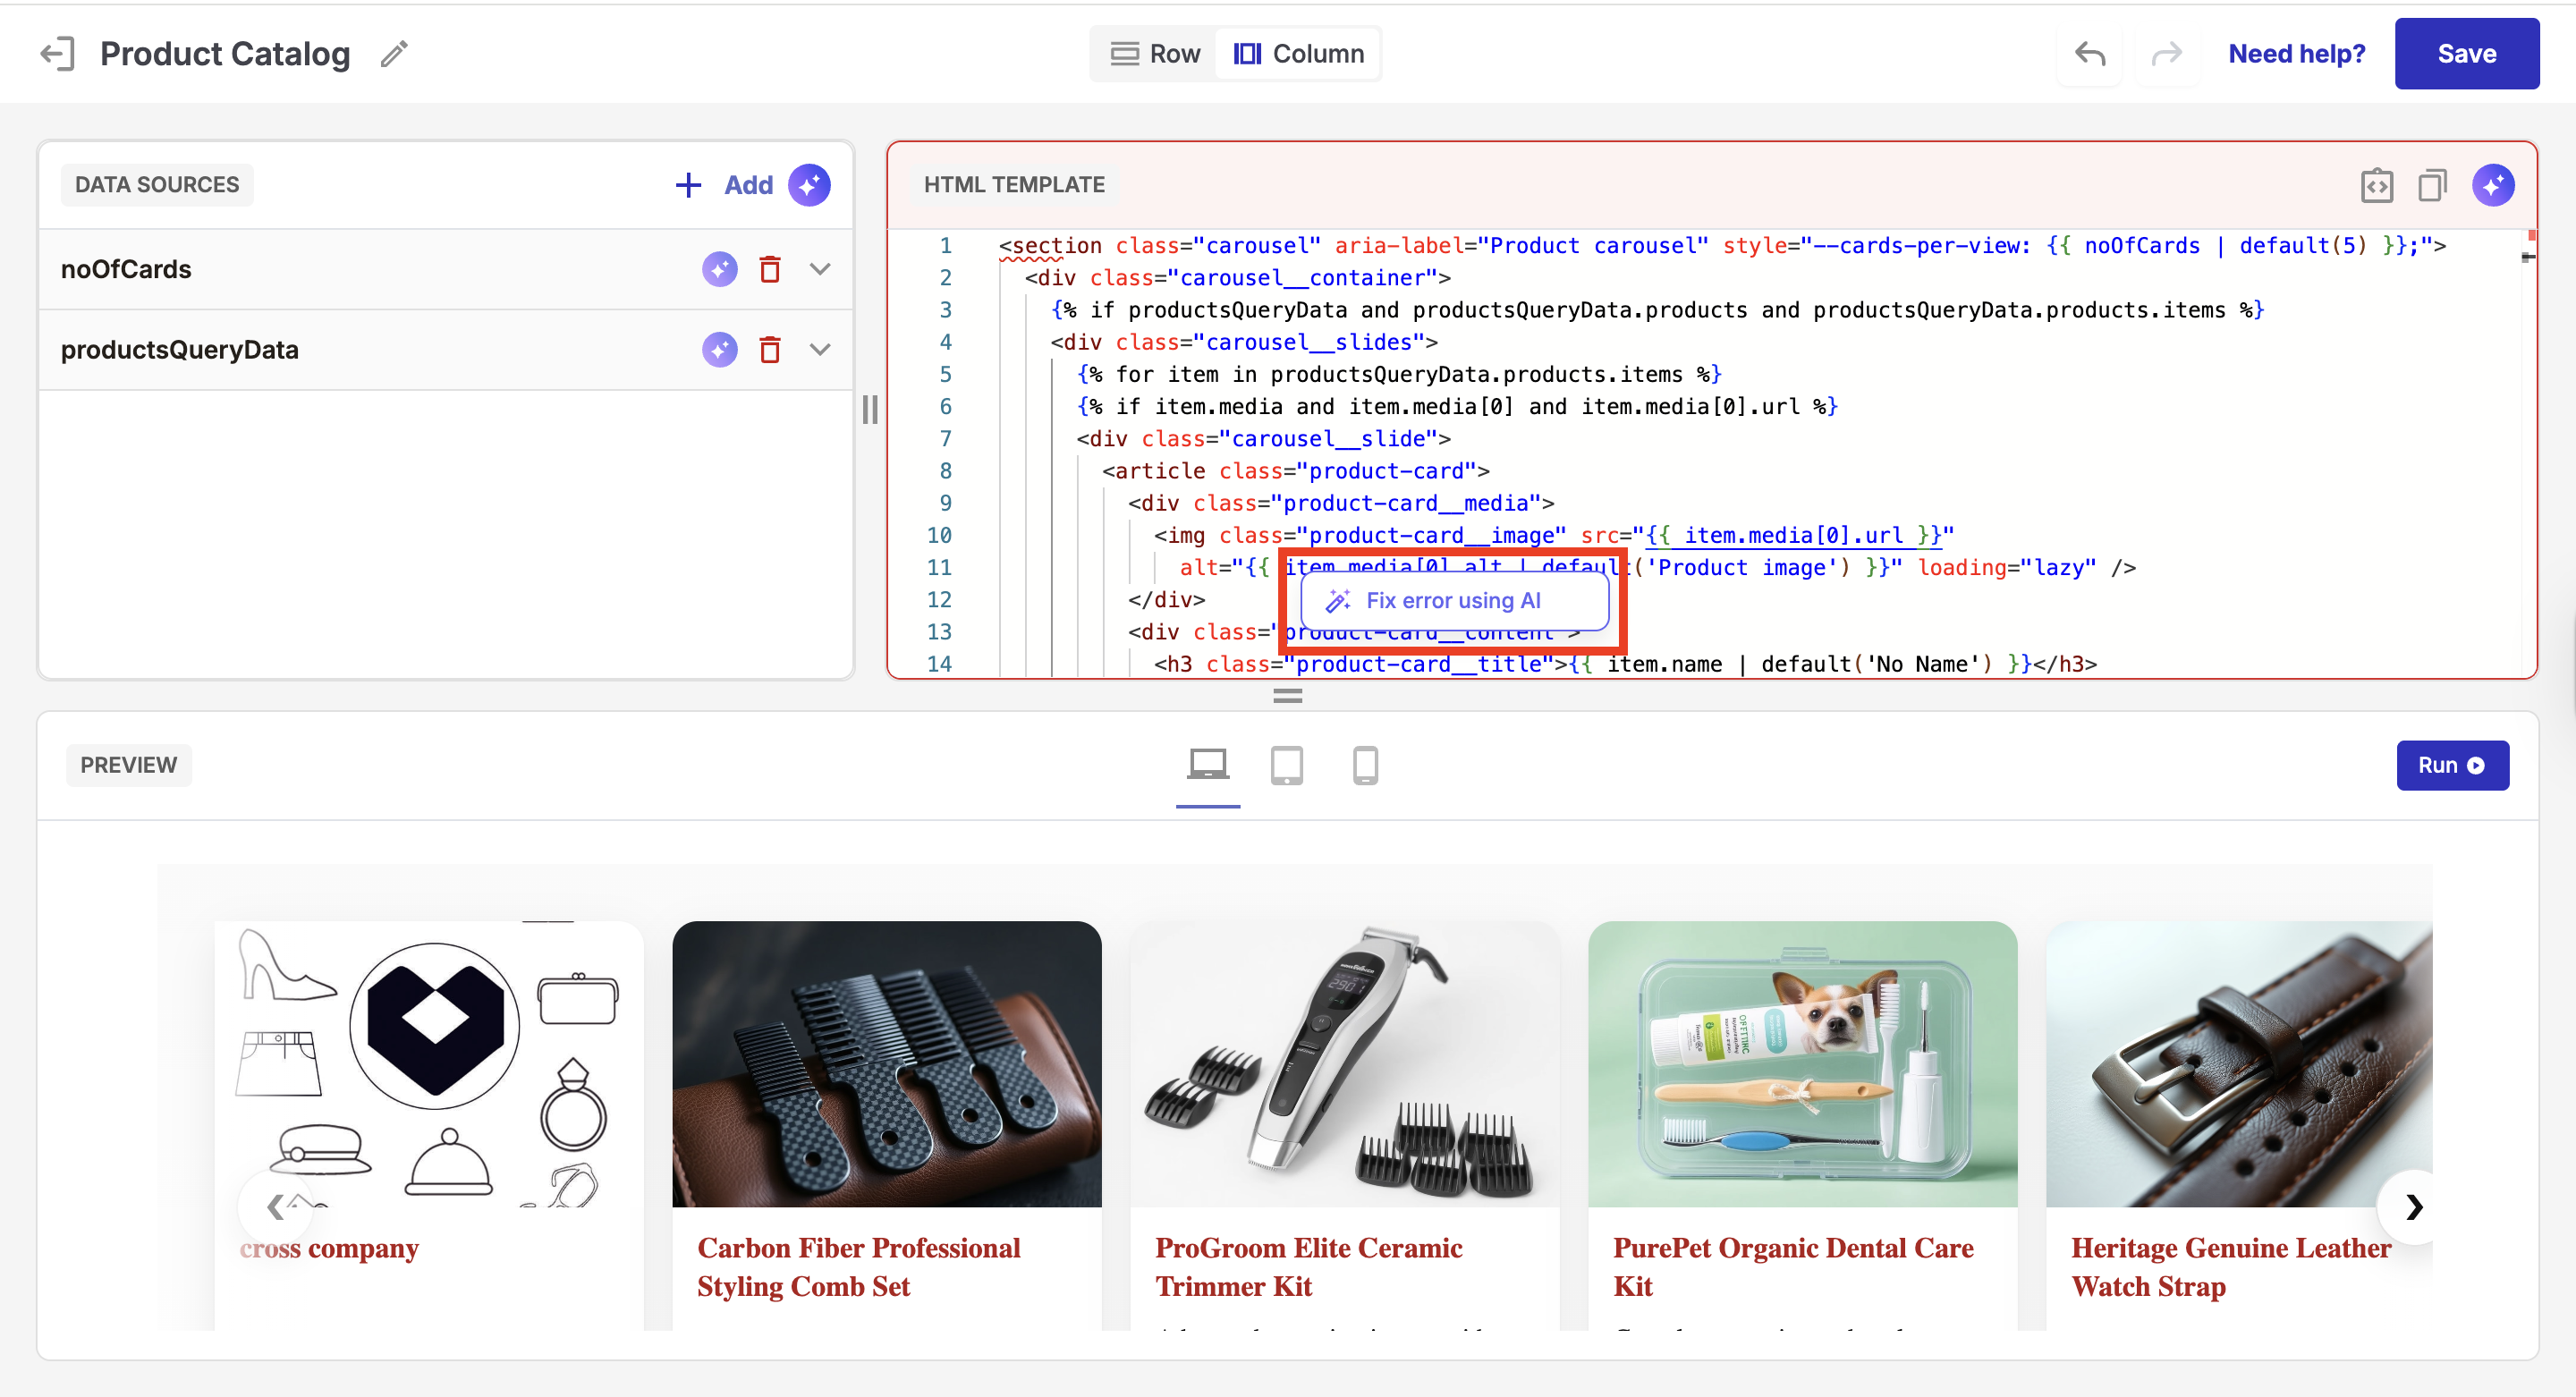Open AI assistant in HTML Template header
The width and height of the screenshot is (2576, 1397).
[x=2493, y=185]
